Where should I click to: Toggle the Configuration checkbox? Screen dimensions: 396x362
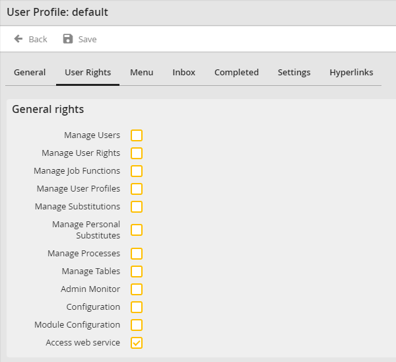pos(137,307)
